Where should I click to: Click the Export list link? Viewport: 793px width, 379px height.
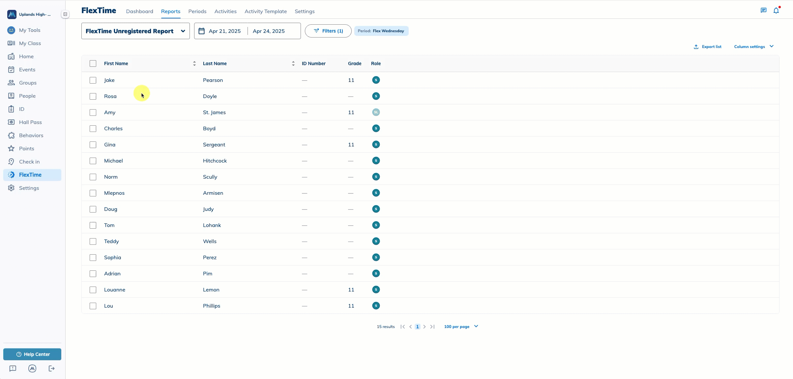pos(708,47)
